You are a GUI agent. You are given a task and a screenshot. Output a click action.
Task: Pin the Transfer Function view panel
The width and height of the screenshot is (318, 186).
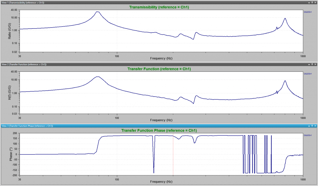[x=312, y=64]
